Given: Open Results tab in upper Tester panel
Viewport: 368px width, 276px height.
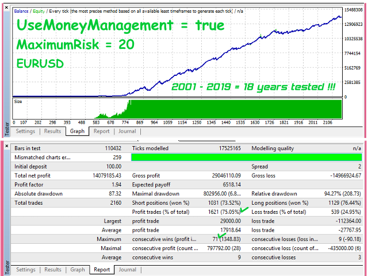Looking at the screenshot, I should pos(52,131).
